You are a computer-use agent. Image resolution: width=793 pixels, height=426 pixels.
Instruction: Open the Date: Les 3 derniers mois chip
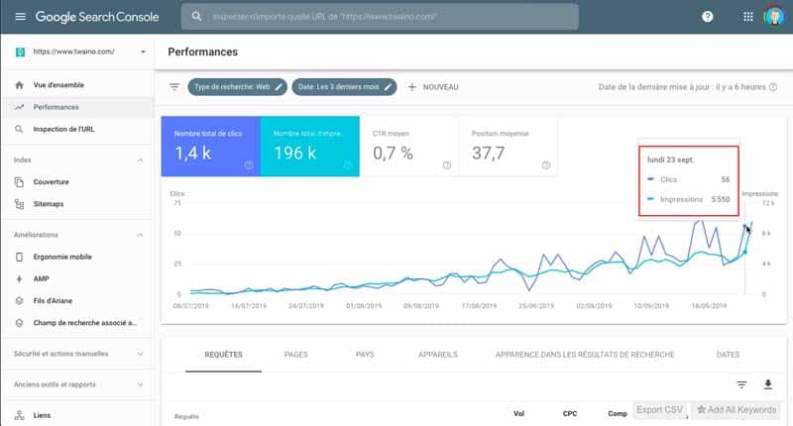(x=344, y=87)
